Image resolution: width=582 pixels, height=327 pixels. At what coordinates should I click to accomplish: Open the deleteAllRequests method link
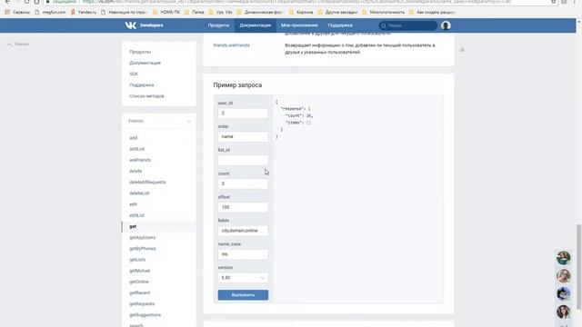point(147,183)
